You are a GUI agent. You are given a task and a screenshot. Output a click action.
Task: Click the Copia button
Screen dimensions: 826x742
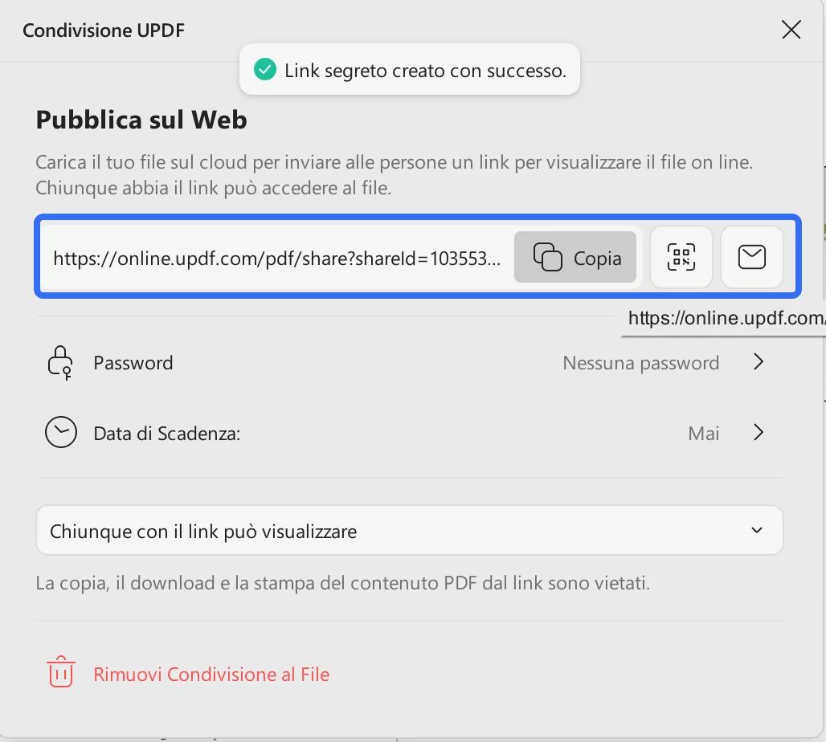point(575,257)
